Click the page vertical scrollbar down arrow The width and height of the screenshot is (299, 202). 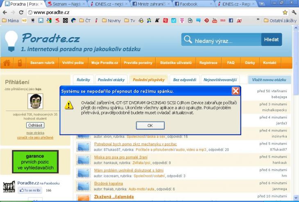tap(296, 197)
